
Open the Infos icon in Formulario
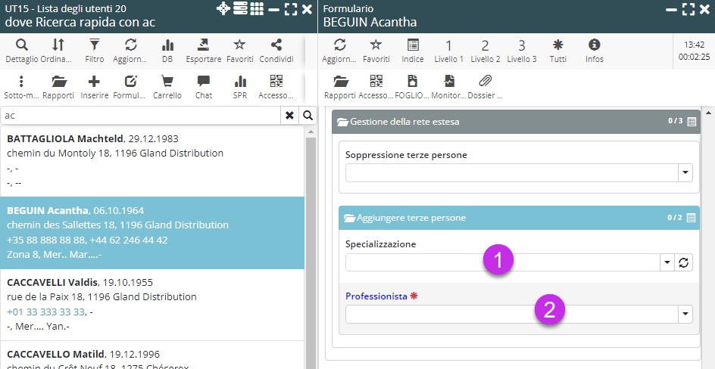[595, 50]
